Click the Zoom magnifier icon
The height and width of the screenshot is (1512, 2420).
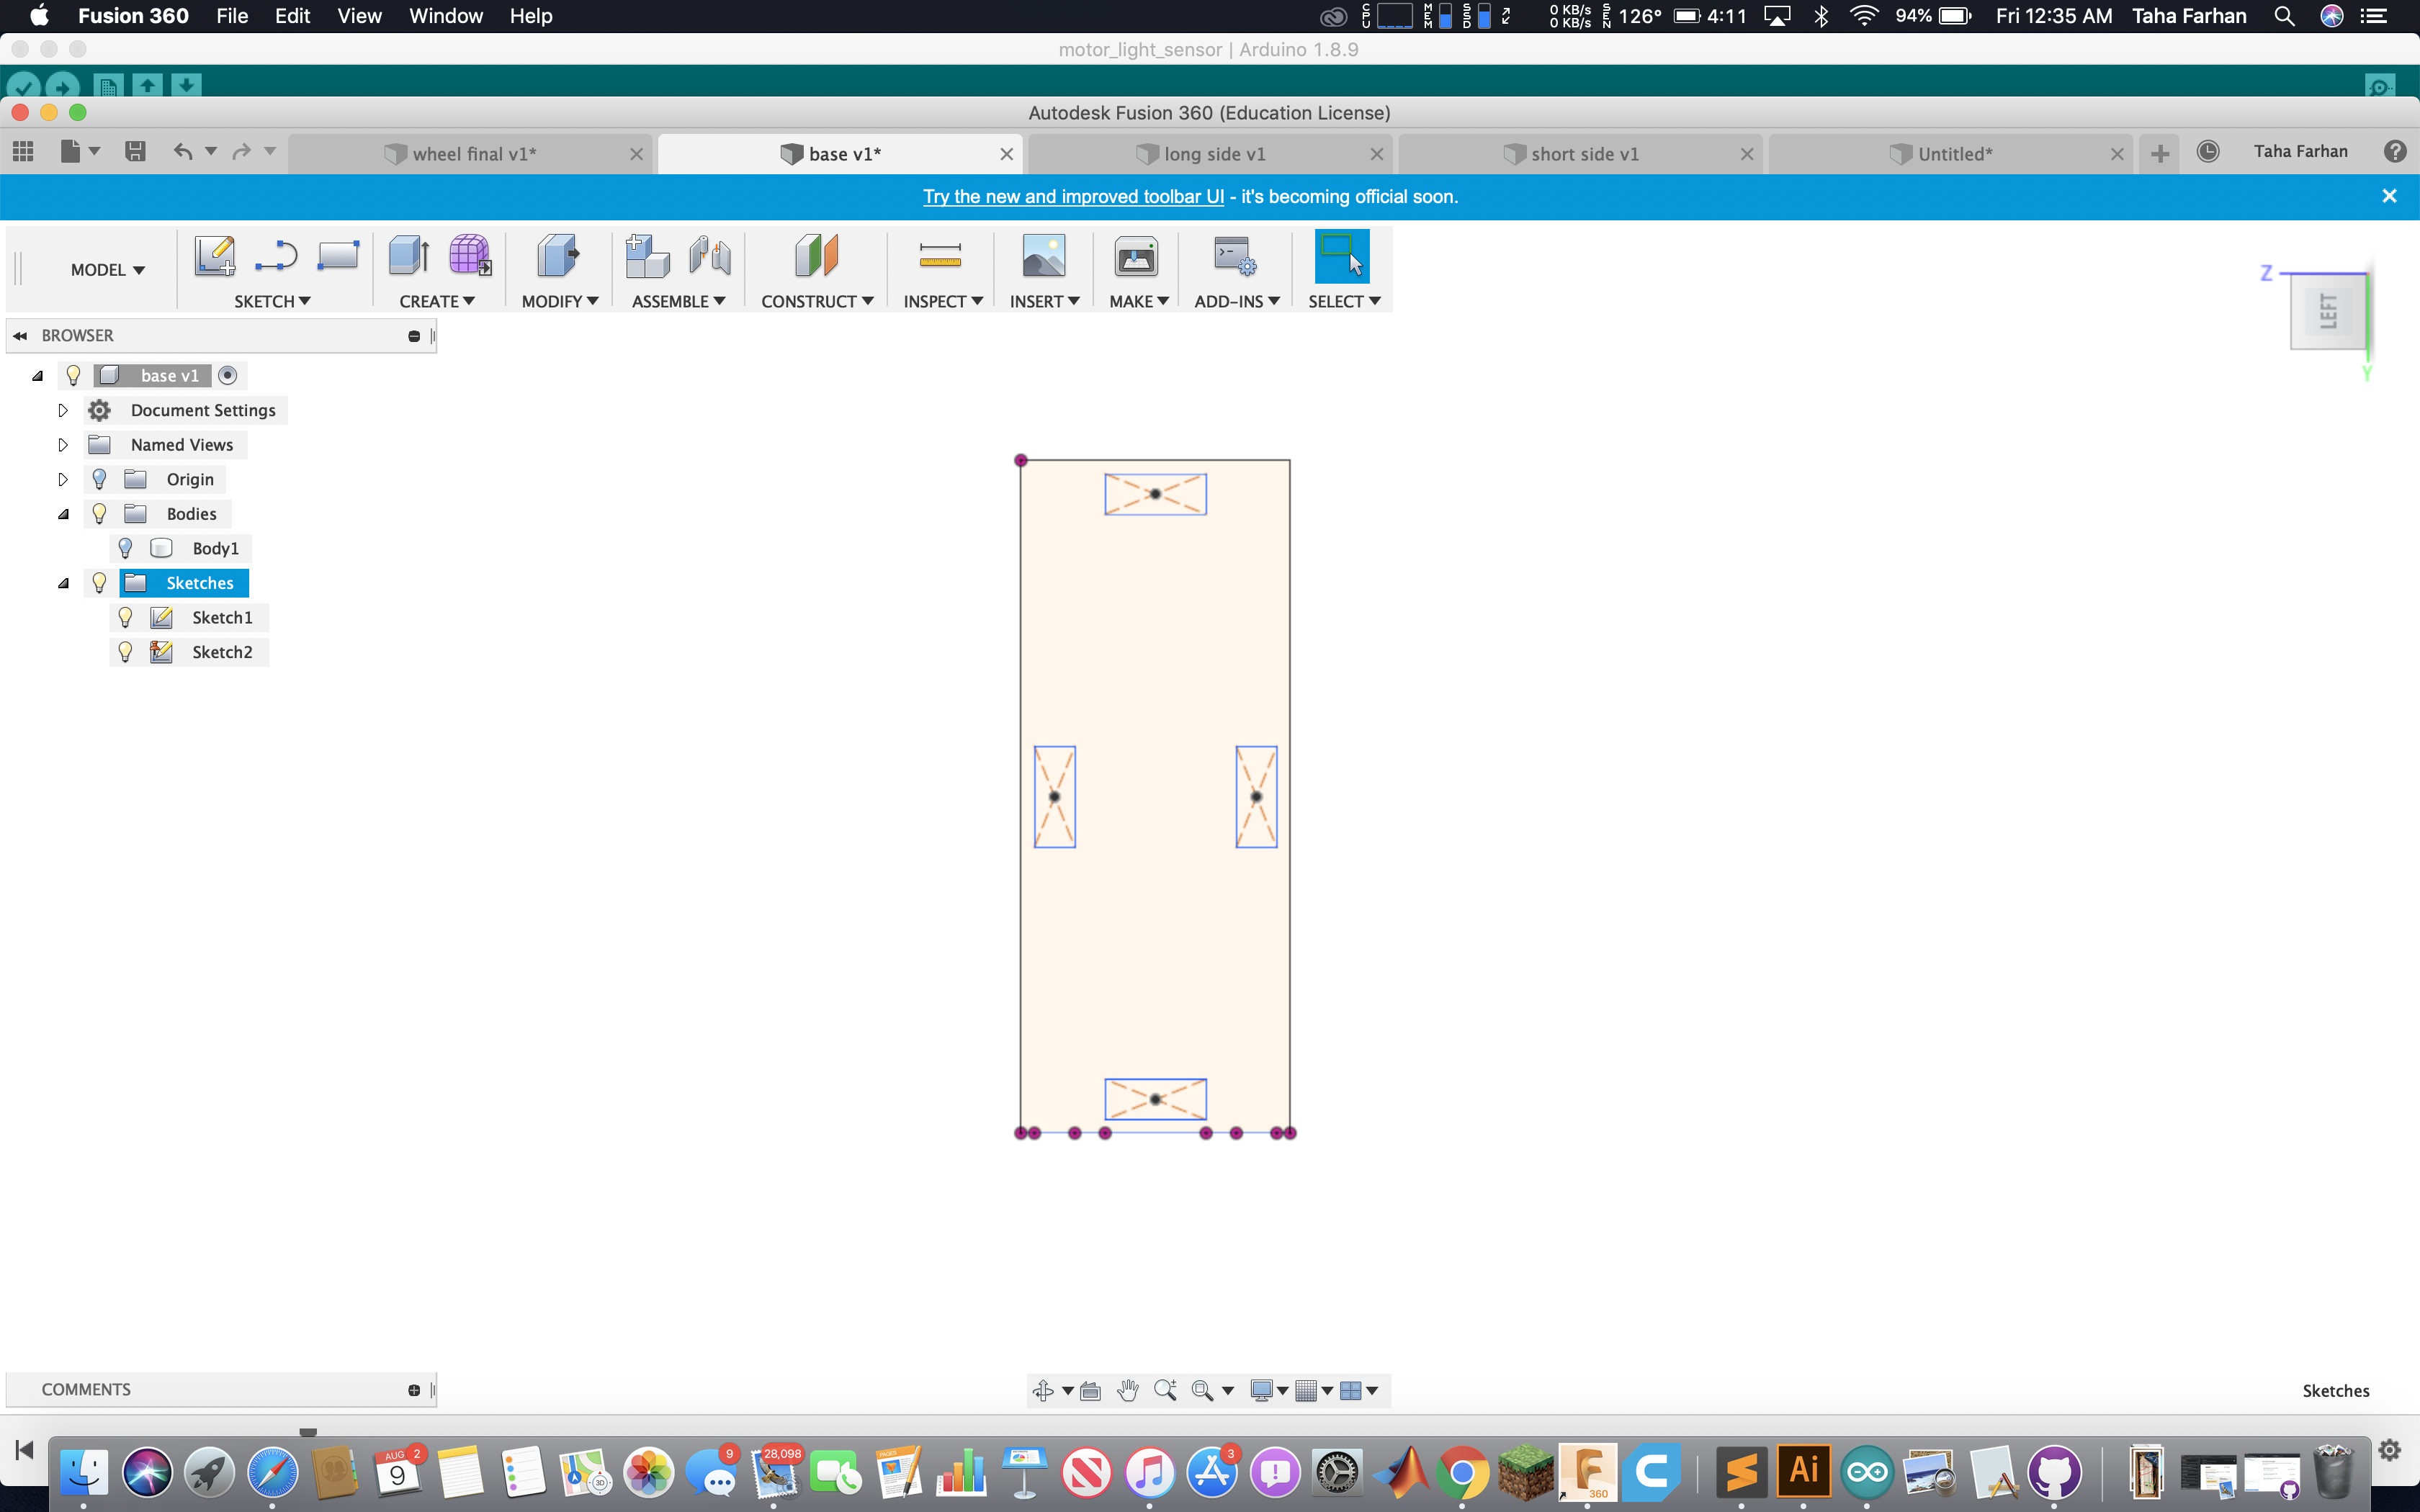click(1165, 1390)
